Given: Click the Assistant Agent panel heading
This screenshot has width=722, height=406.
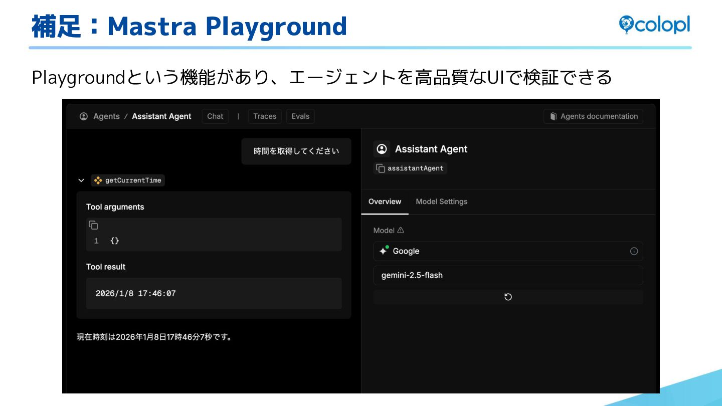Looking at the screenshot, I should [x=431, y=149].
